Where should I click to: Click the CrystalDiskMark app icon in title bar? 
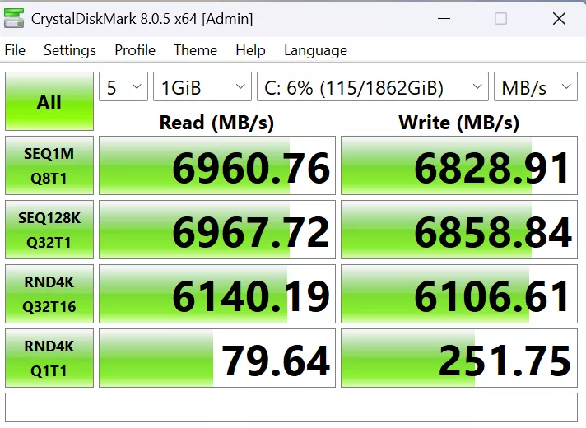(x=14, y=18)
